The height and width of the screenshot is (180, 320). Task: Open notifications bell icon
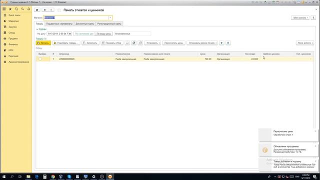pyautogui.click(x=29, y=9)
